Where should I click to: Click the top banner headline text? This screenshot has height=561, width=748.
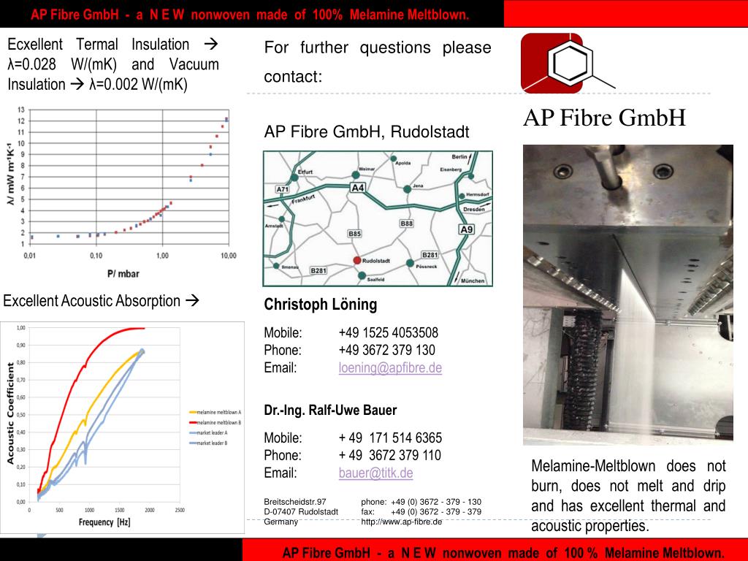[x=250, y=15]
